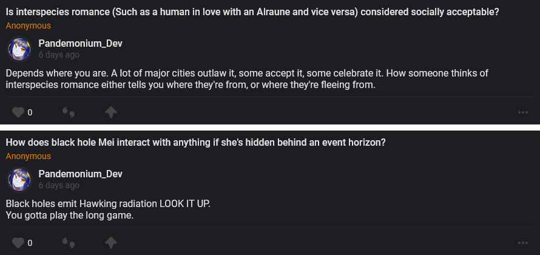Like the black hole Mei answer with the heart

(18, 243)
